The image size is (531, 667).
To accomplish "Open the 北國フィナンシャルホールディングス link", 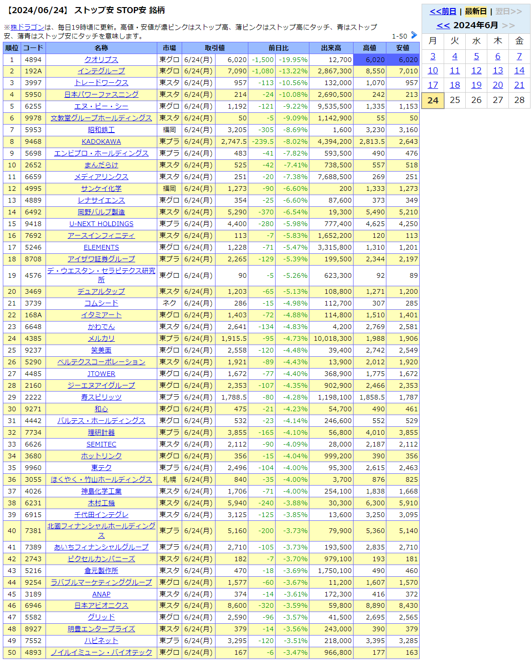I will 101,531.
